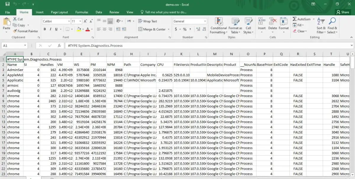Open Conditional Formatting options
Viewport: 355px width, 179px height.
[218, 26]
